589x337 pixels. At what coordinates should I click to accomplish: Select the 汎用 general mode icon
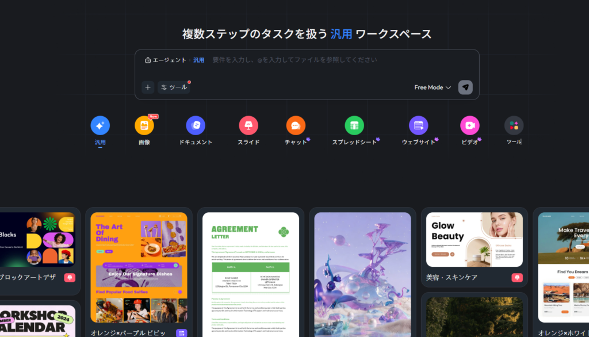click(x=100, y=125)
